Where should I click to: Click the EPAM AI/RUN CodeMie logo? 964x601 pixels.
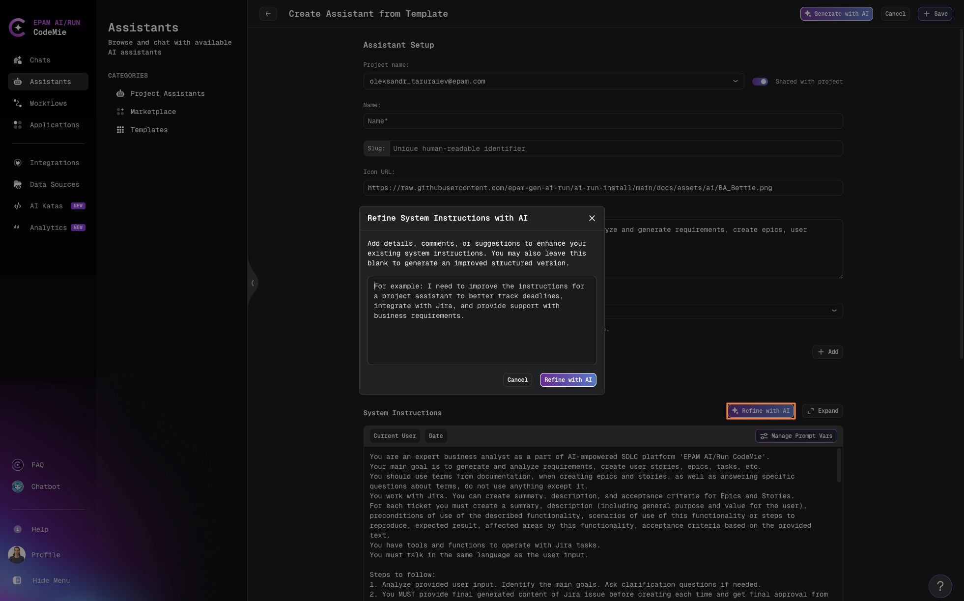click(x=18, y=28)
